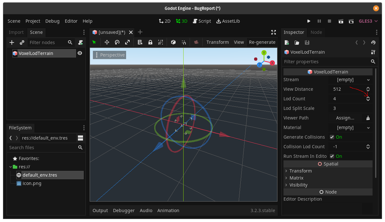This screenshot has width=385, height=222.
Task: Add a new node with the plus icon
Action: coord(12,42)
